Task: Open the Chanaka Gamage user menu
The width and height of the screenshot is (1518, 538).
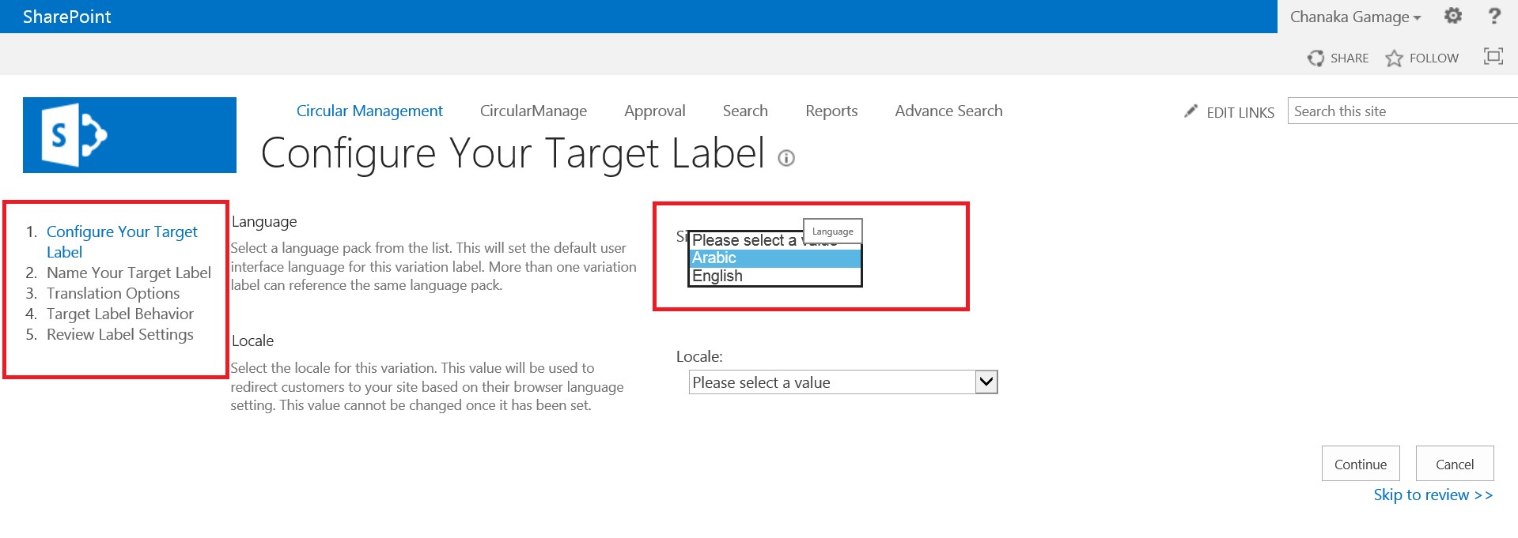Action: 1355,17
